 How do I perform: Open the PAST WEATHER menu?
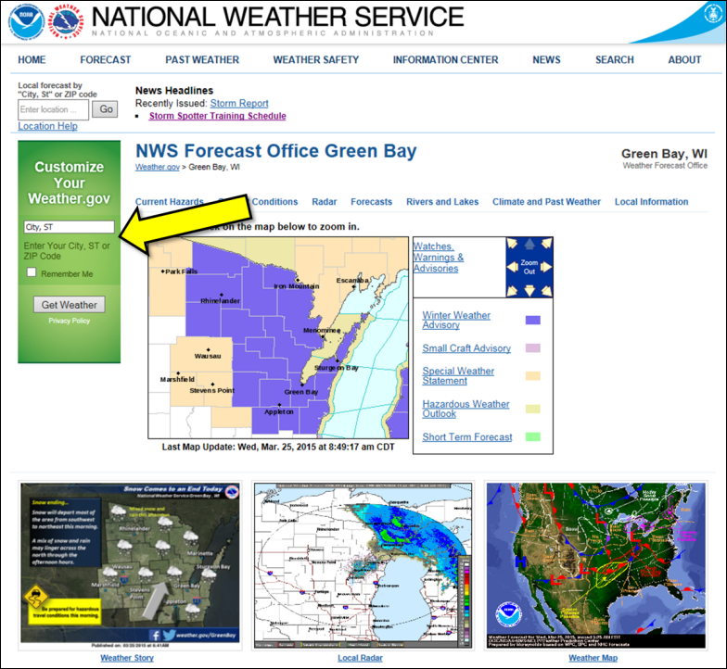click(x=202, y=59)
